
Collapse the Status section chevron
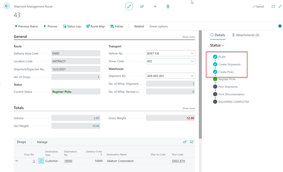point(223,45)
